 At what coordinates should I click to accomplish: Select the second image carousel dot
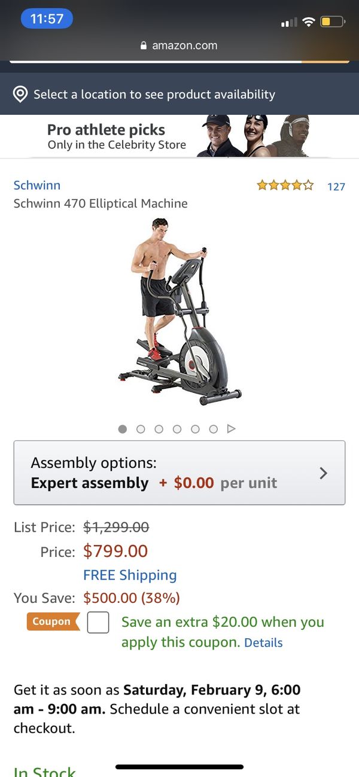pyautogui.click(x=141, y=429)
